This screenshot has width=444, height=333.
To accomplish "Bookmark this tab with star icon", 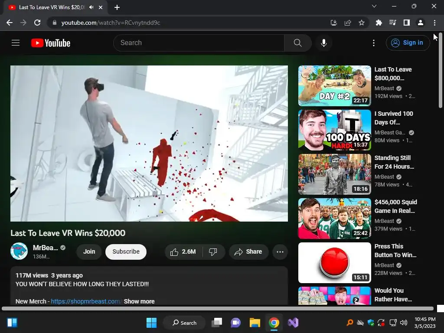I will (362, 23).
